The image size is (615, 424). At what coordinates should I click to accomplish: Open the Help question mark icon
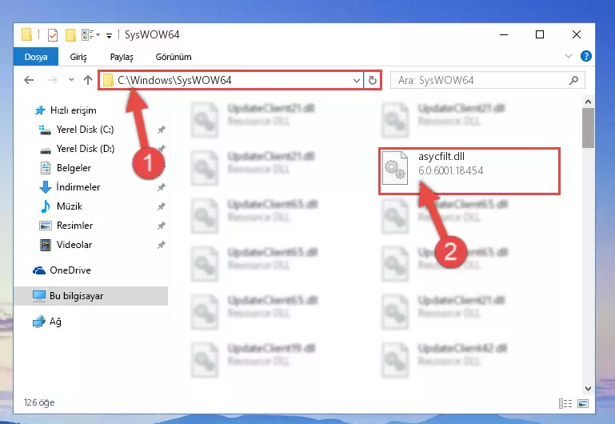[x=585, y=56]
